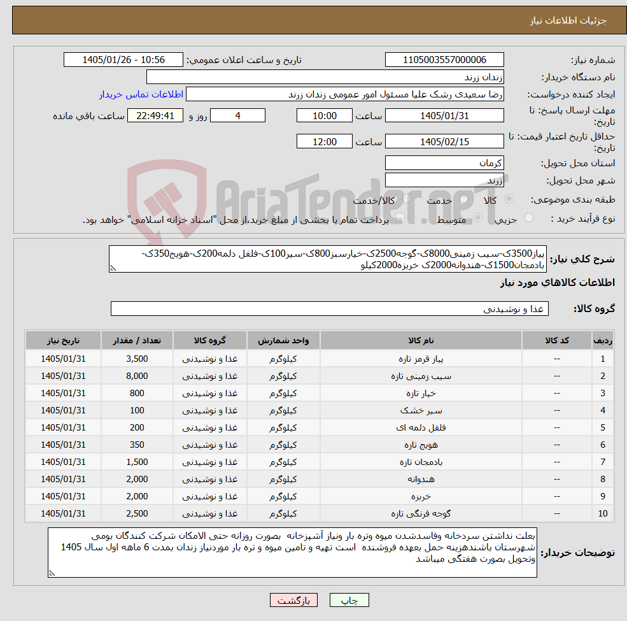Click the delivery city field زرند
Image resolution: width=627 pixels, height=621 pixels.
[444, 180]
